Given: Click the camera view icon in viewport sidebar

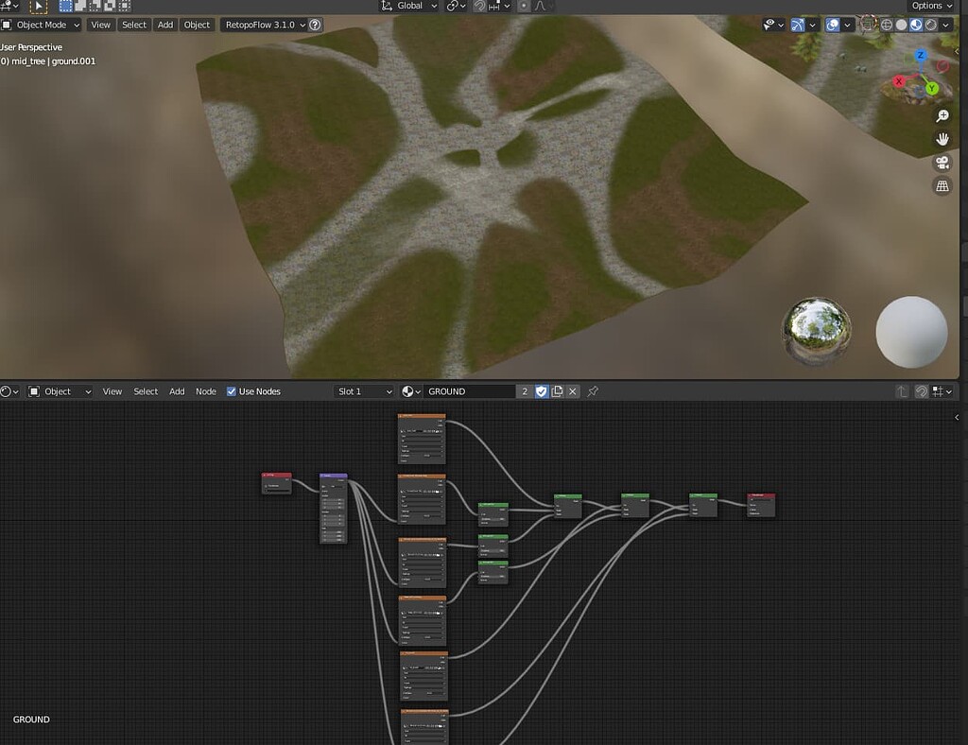Looking at the screenshot, I should click(942, 162).
